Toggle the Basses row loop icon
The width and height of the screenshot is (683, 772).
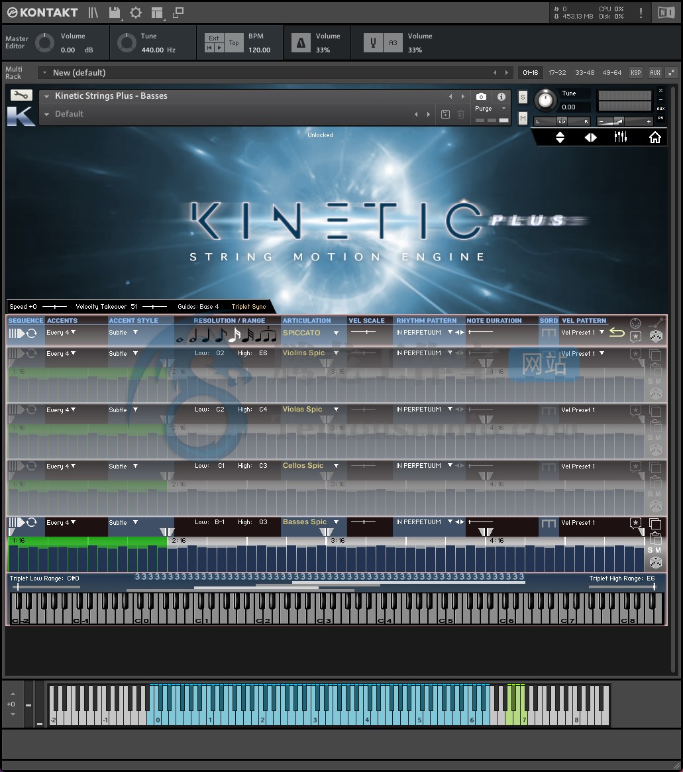[32, 522]
